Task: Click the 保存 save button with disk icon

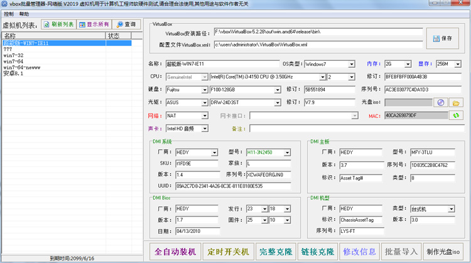Action: (x=443, y=38)
